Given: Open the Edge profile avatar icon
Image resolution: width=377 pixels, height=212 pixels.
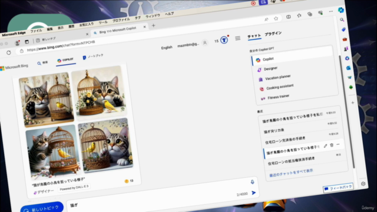Looking at the screenshot, I should (x=17, y=43).
